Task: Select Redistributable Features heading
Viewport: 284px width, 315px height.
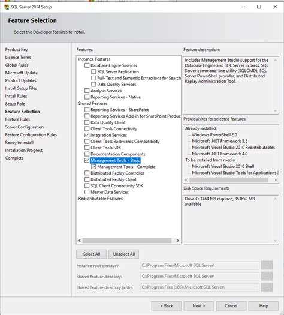Action: [x=101, y=199]
